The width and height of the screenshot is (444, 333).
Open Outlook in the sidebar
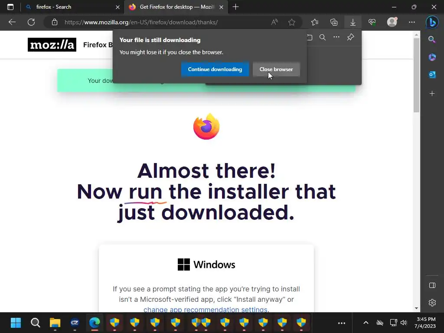click(432, 75)
